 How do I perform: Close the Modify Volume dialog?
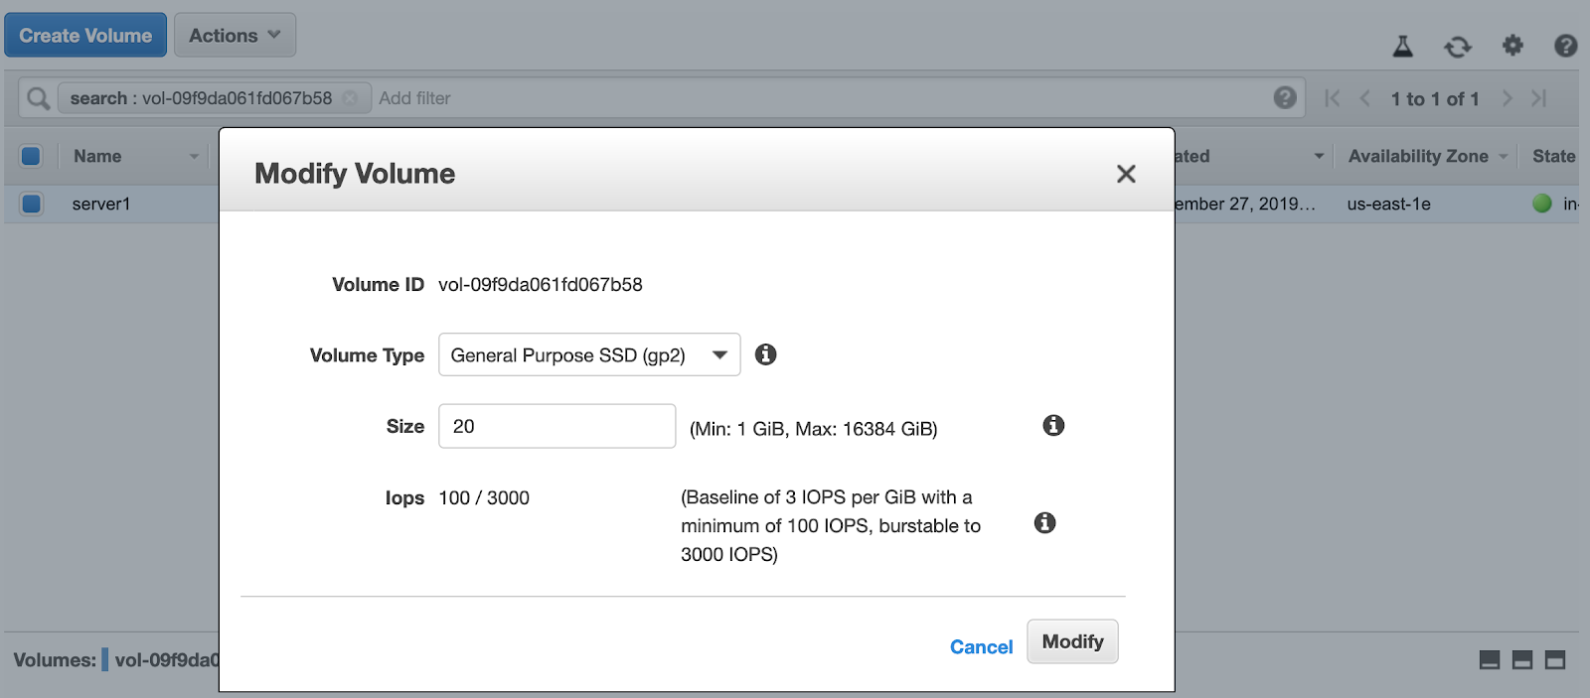pyautogui.click(x=1126, y=174)
